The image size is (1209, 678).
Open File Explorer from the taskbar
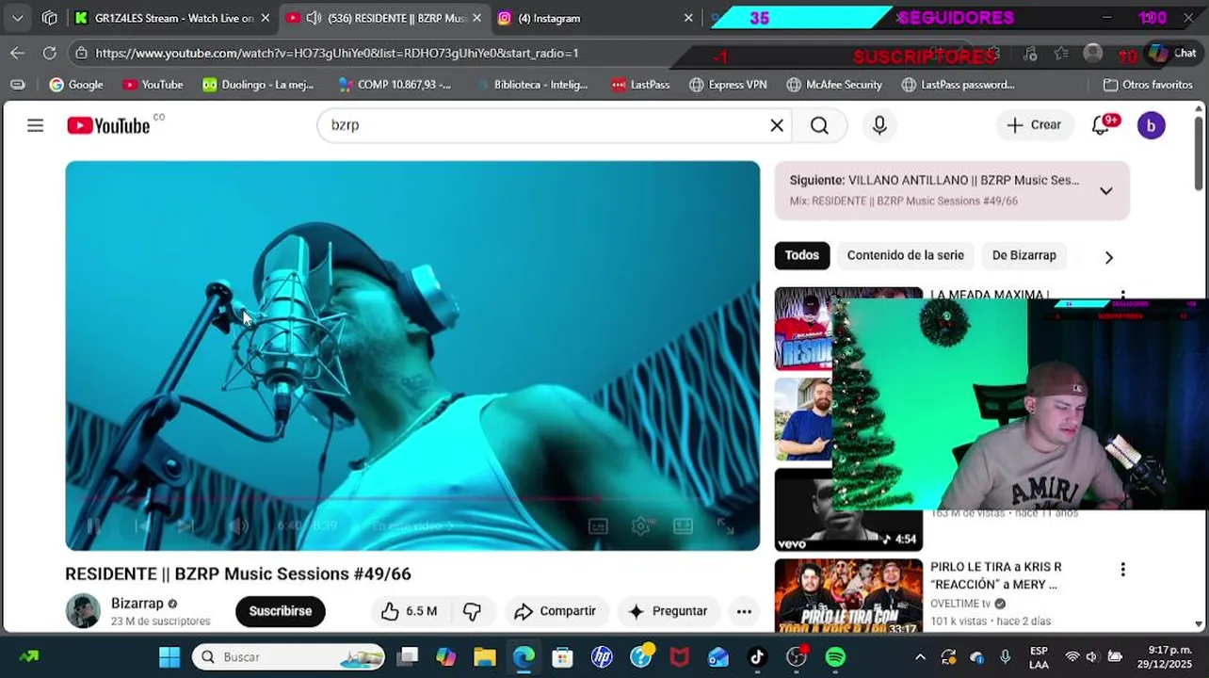(x=484, y=657)
